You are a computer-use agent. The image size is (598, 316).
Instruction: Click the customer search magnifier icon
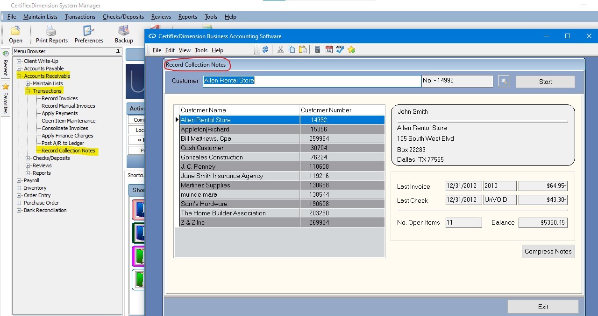click(504, 81)
